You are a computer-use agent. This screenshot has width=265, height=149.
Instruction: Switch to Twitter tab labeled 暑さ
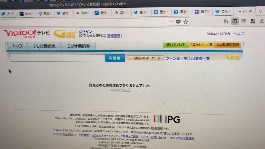point(141,12)
